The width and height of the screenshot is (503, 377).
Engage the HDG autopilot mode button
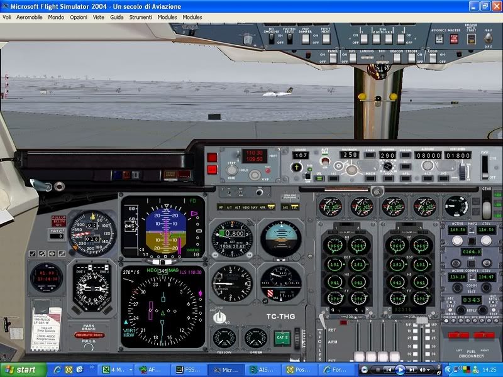[389, 178]
